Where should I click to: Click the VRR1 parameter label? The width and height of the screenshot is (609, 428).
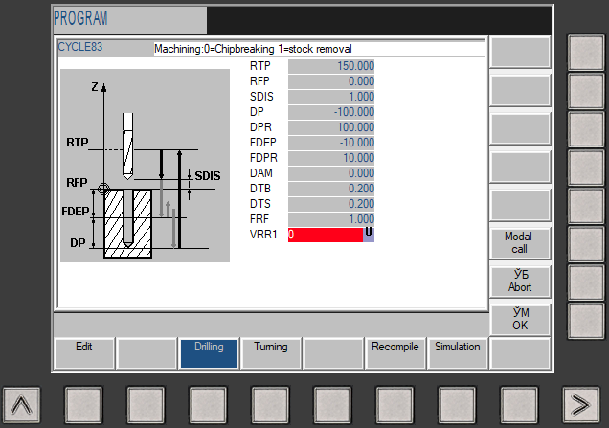(263, 235)
